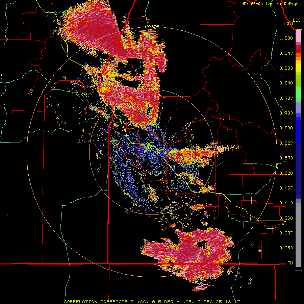Click the 1.000 value on the color scale
304x304 pixels.
[286, 38]
